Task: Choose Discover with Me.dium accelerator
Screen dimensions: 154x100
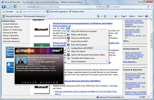Action: [x=88, y=38]
